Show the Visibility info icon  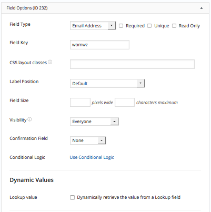pyautogui.click(x=30, y=119)
